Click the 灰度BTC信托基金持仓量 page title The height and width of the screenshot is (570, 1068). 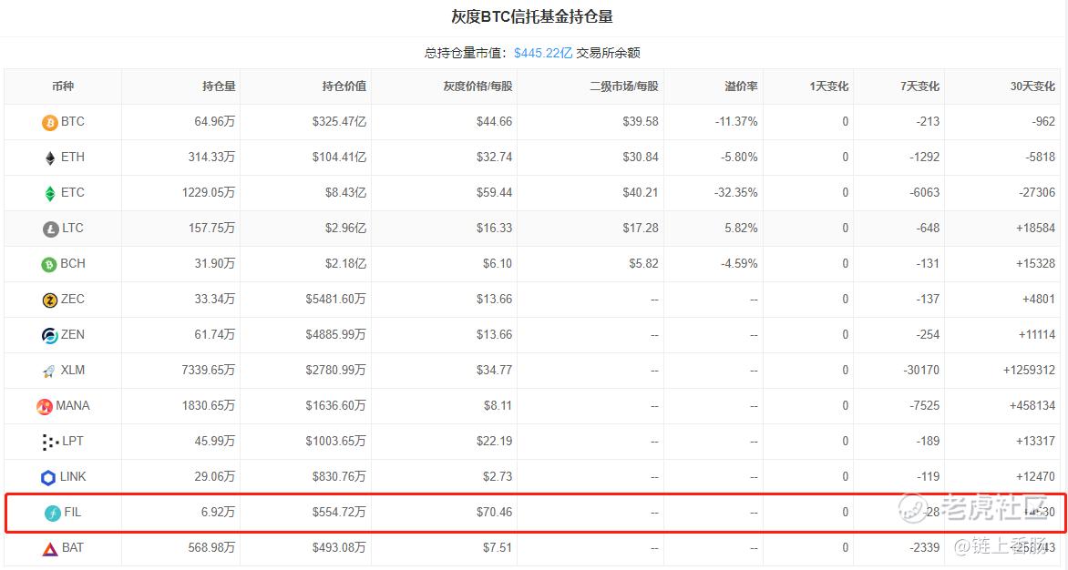tap(532, 16)
